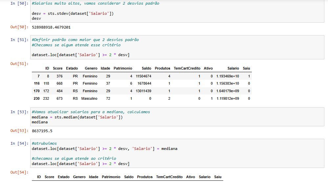Click the Out[54] output prompt
The height and width of the screenshot is (186, 328).
click(x=19, y=172)
